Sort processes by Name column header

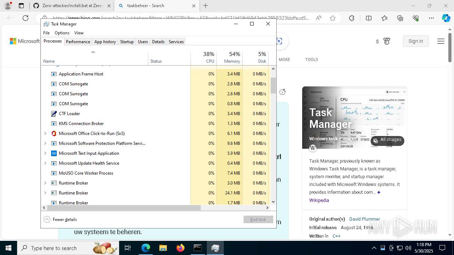click(x=95, y=58)
